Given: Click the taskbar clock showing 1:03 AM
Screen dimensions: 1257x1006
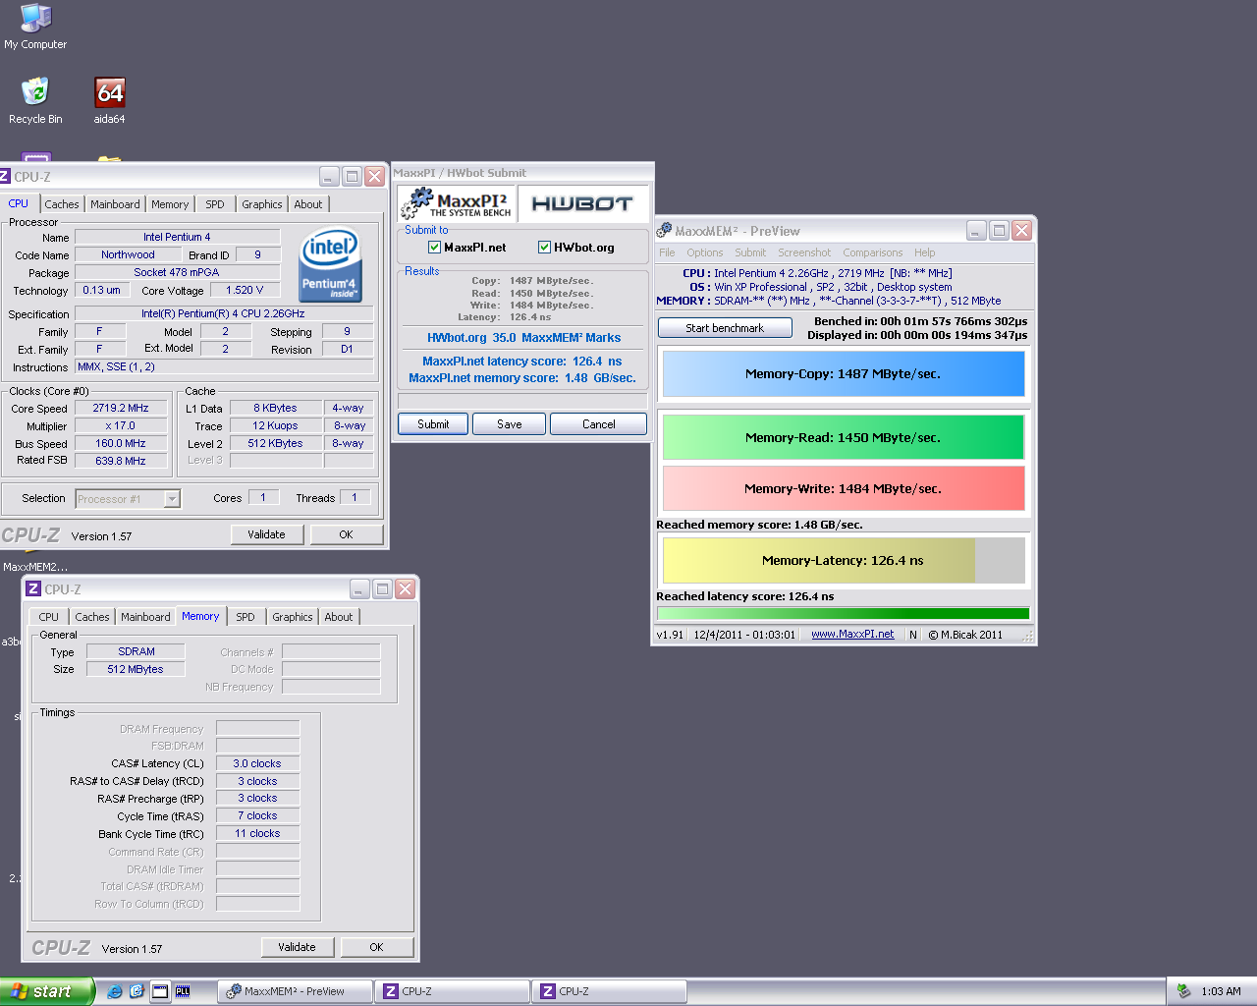Looking at the screenshot, I should [1221, 991].
